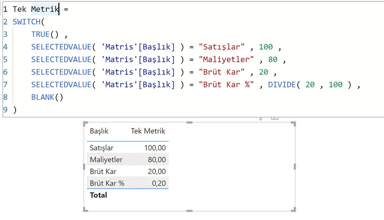Select the Satışlar row label in table
384x220 pixels.
102,148
